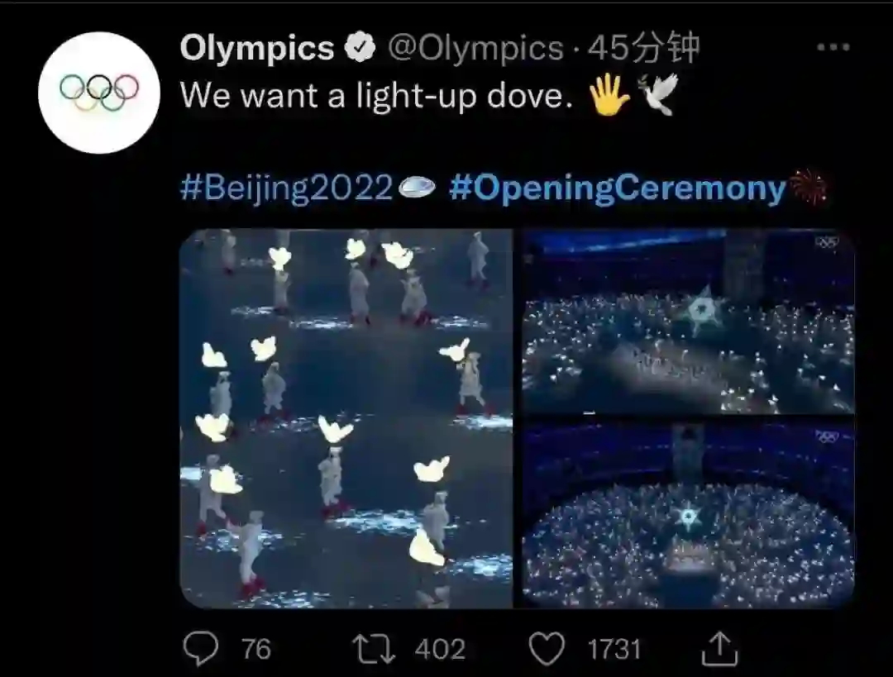Open the top-right stadium photo
893x677 pixels.
(688, 322)
